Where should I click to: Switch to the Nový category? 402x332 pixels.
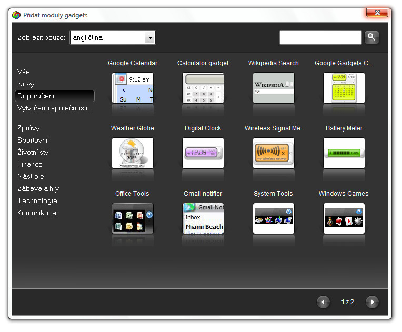[26, 84]
